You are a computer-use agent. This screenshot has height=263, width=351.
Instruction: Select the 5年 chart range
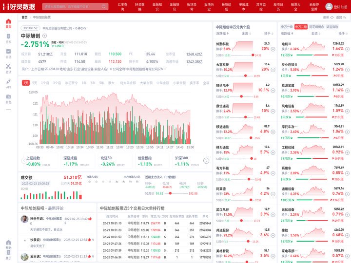point(101,83)
